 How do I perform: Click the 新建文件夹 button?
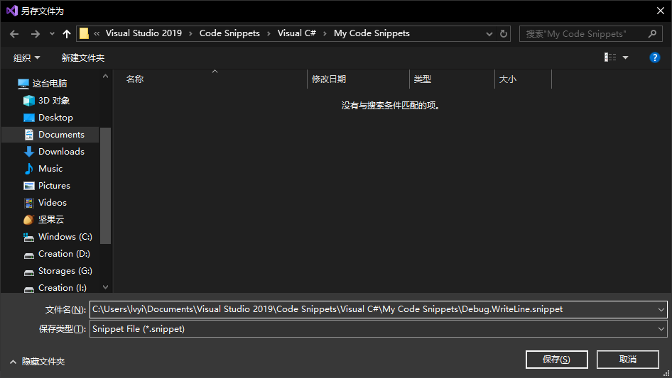[x=83, y=57]
